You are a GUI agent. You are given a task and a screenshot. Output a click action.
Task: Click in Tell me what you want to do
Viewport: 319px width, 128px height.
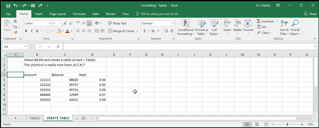[x=159, y=14]
